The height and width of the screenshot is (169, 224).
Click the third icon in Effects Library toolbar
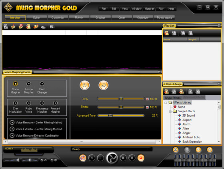pyautogui.click(x=182, y=91)
